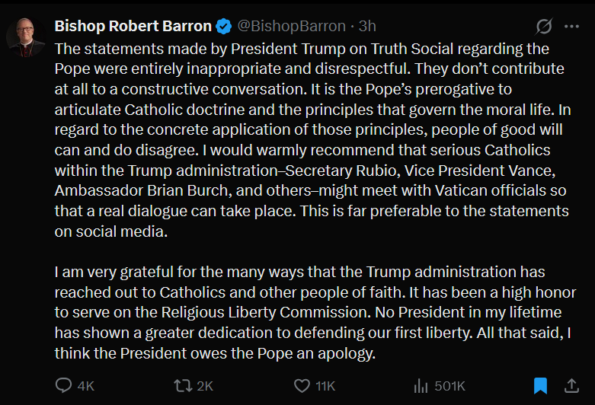Open the repost arrows icon
The width and height of the screenshot is (595, 405).
pos(183,386)
